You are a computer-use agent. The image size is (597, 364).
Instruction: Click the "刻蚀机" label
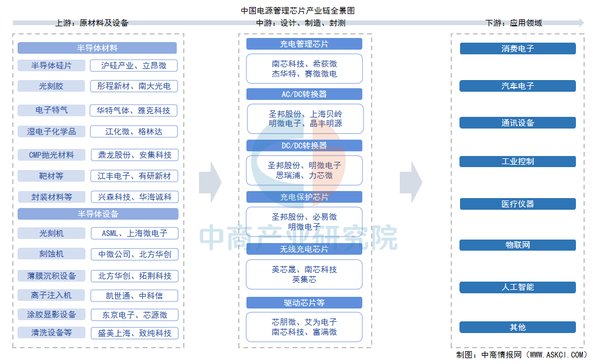[52, 254]
